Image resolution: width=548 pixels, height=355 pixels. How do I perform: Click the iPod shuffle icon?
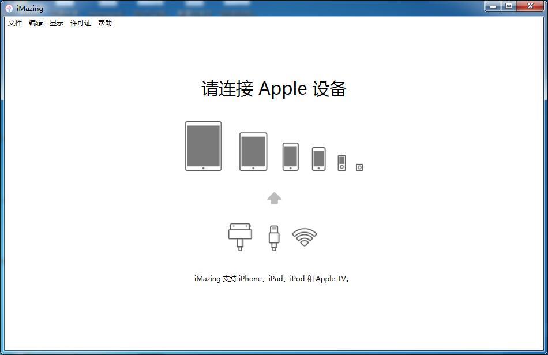359,167
